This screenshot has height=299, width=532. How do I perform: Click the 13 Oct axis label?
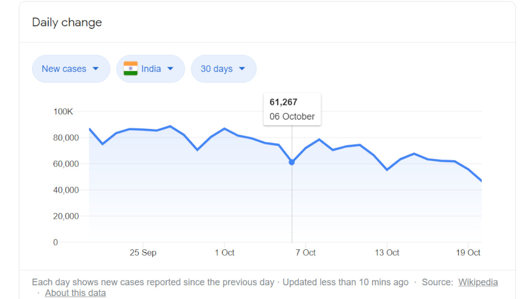click(x=387, y=252)
